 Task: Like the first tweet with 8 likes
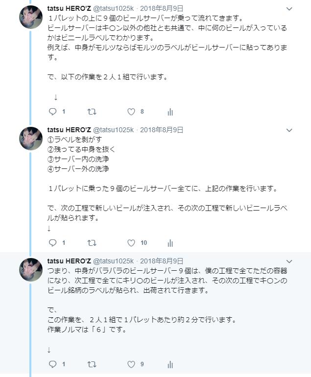(x=131, y=112)
